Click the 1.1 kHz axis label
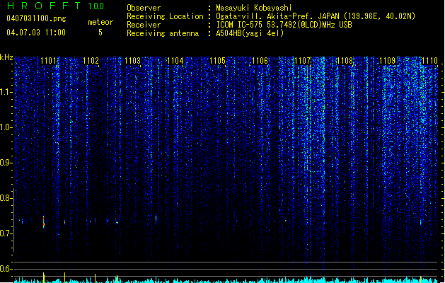This screenshot has height=283, width=445. tap(6, 92)
